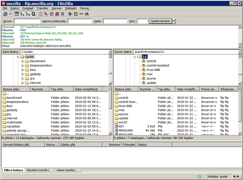Select the internet folder in local tree
The image size is (243, 180).
click(35, 83)
